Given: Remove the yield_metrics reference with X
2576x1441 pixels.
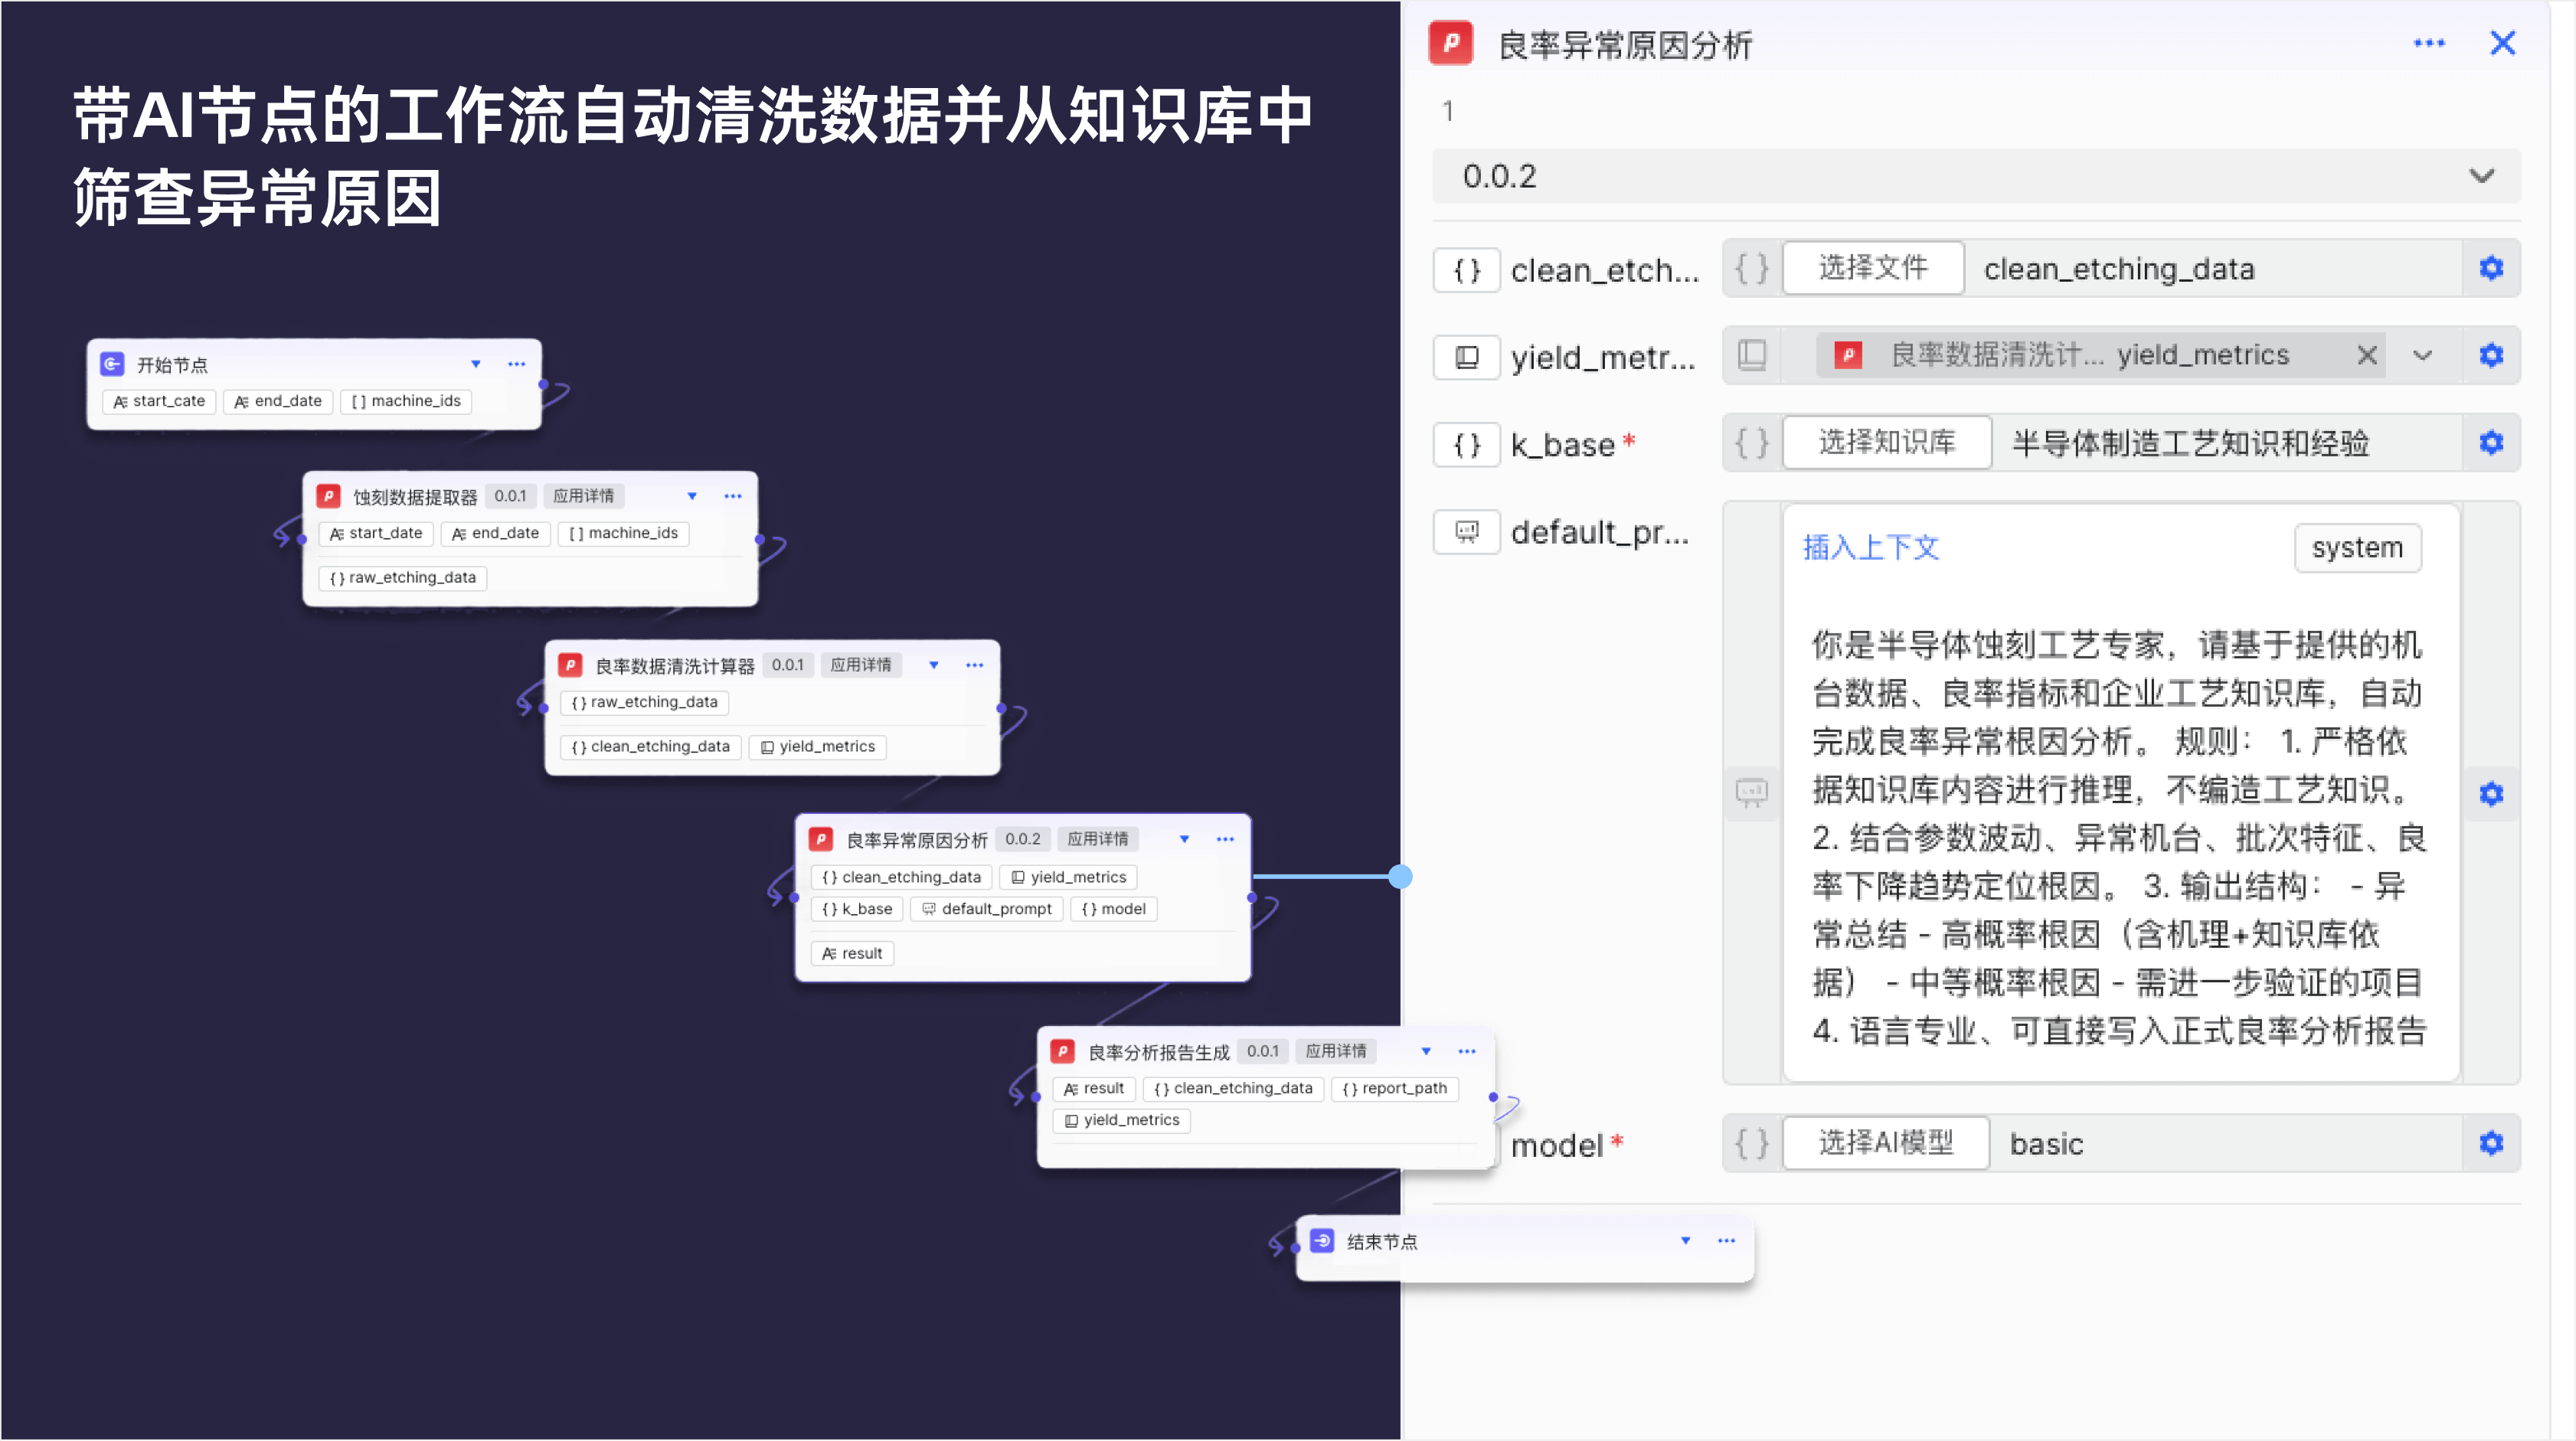Looking at the screenshot, I should pos(2366,355).
